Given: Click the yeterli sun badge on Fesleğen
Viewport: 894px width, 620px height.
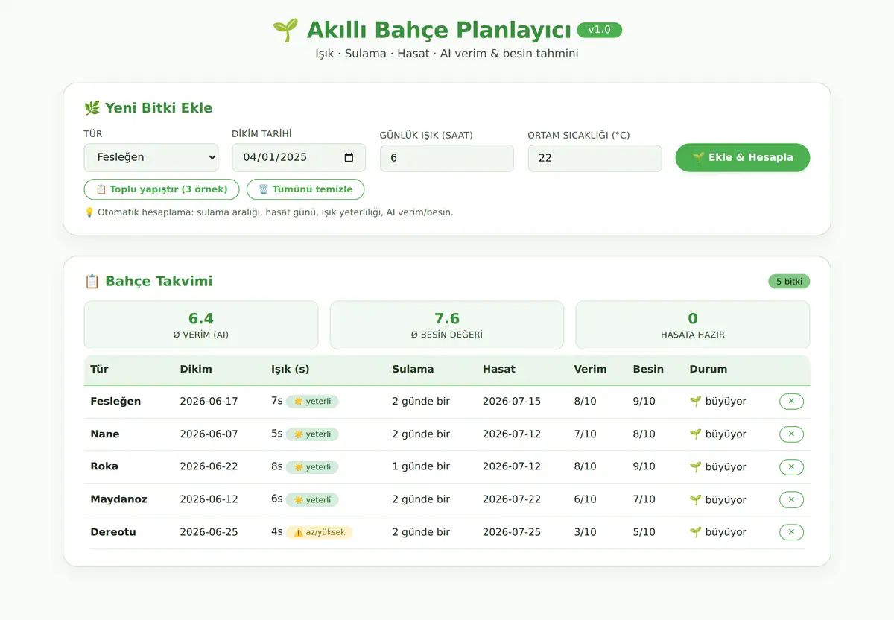Looking at the screenshot, I should click(312, 402).
